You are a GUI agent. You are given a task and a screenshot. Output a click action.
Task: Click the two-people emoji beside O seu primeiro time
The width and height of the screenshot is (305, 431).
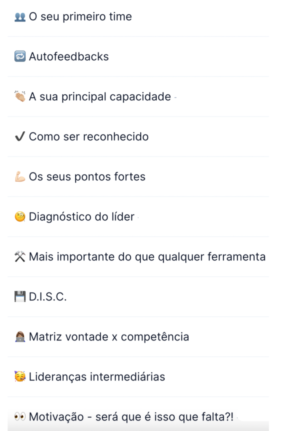tap(20, 17)
